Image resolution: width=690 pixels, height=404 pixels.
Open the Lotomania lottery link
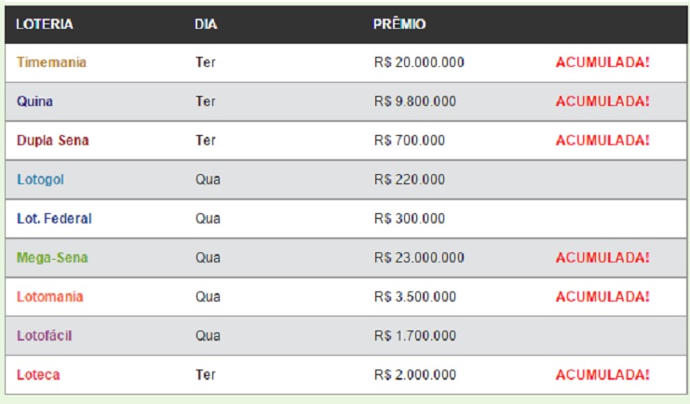pyautogui.click(x=50, y=297)
